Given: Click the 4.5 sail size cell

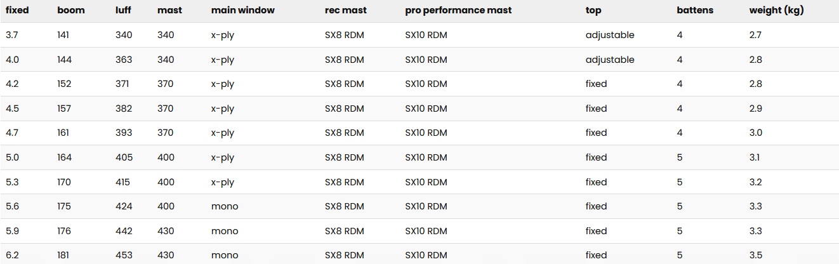Looking at the screenshot, I should tap(12, 109).
